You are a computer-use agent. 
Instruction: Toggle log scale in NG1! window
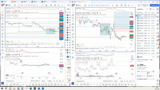tap(127, 81)
